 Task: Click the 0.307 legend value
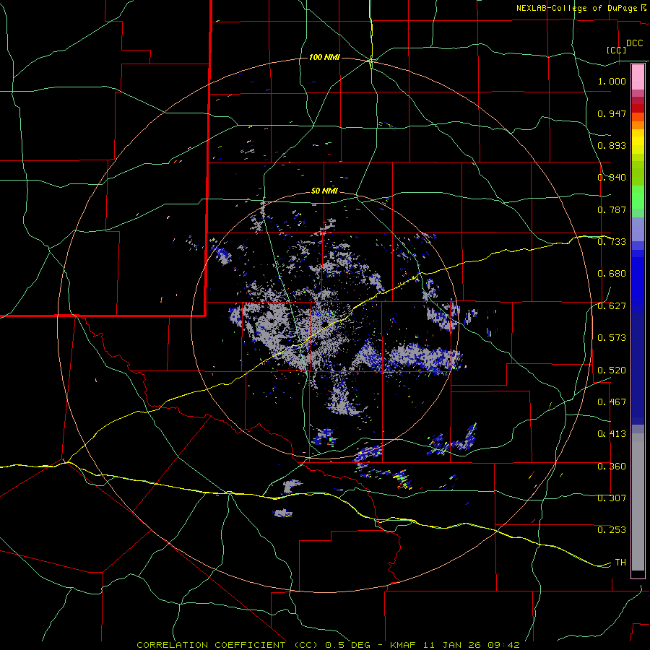point(612,498)
